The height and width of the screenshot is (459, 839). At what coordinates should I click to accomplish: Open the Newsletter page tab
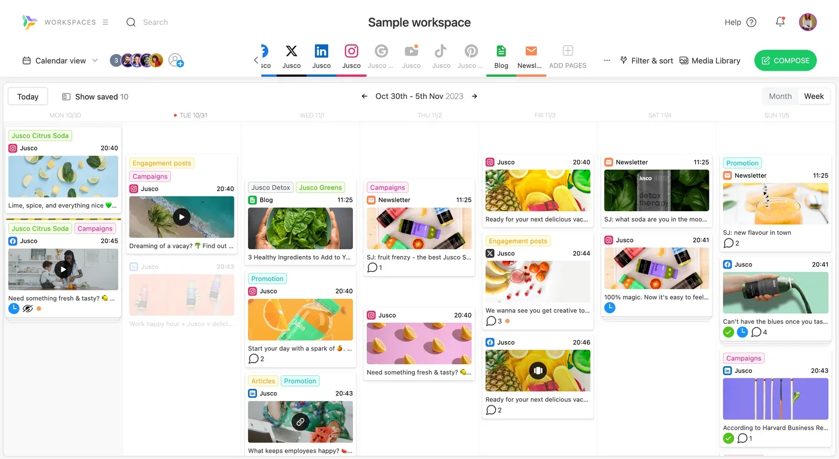tap(530, 57)
